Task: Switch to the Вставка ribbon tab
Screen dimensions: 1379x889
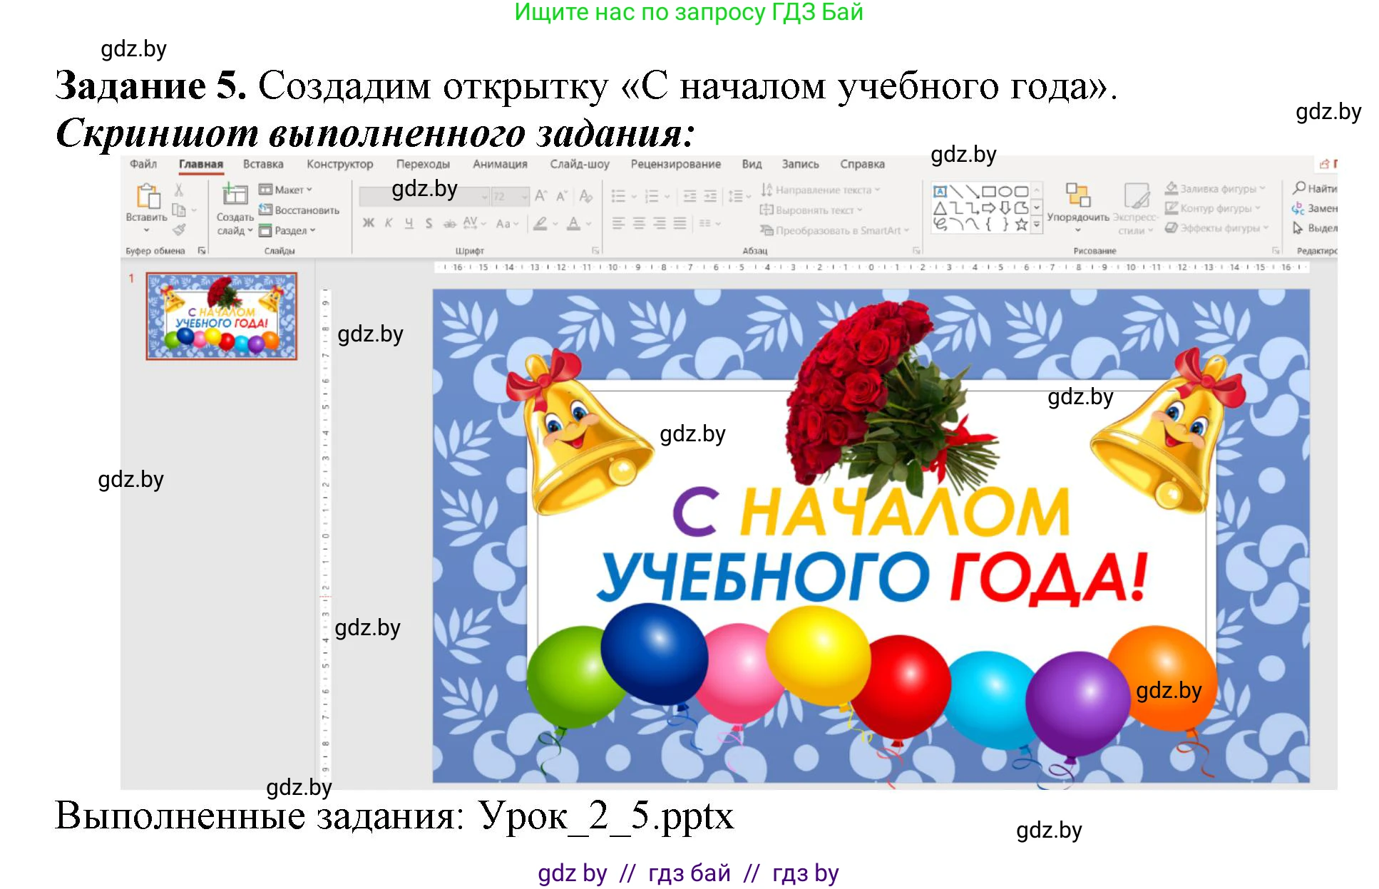Action: pyautogui.click(x=264, y=164)
